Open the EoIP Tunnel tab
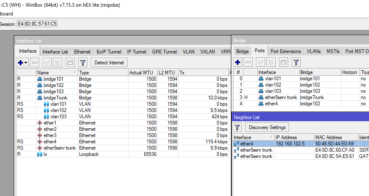Screen dimensions: 369x196 click(x=109, y=52)
